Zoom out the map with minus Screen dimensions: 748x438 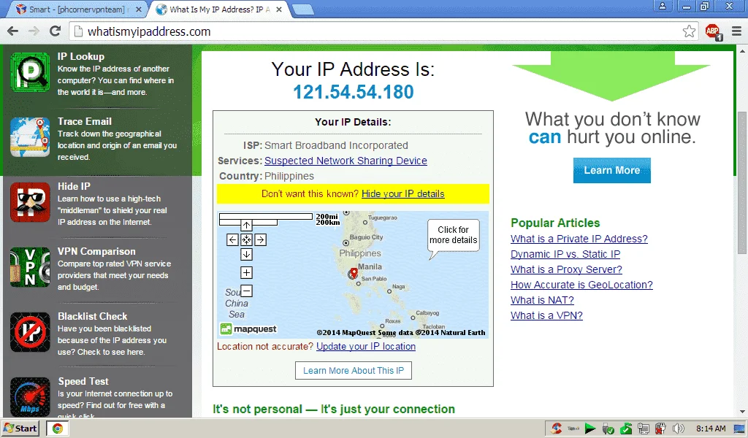click(x=246, y=291)
